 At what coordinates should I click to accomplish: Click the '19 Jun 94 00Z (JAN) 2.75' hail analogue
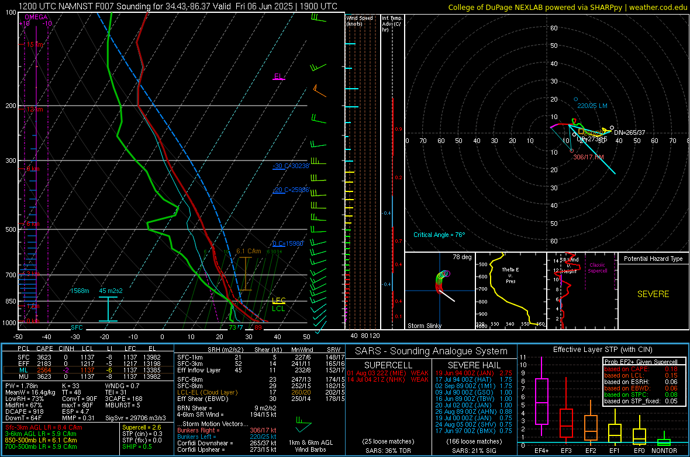pyautogui.click(x=474, y=373)
